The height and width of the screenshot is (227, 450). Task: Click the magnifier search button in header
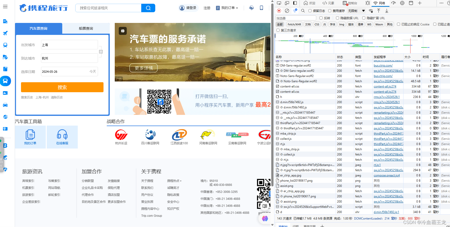(148, 8)
